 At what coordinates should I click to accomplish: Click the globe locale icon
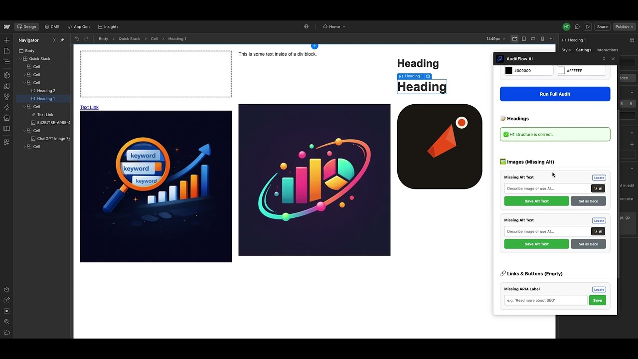307,27
